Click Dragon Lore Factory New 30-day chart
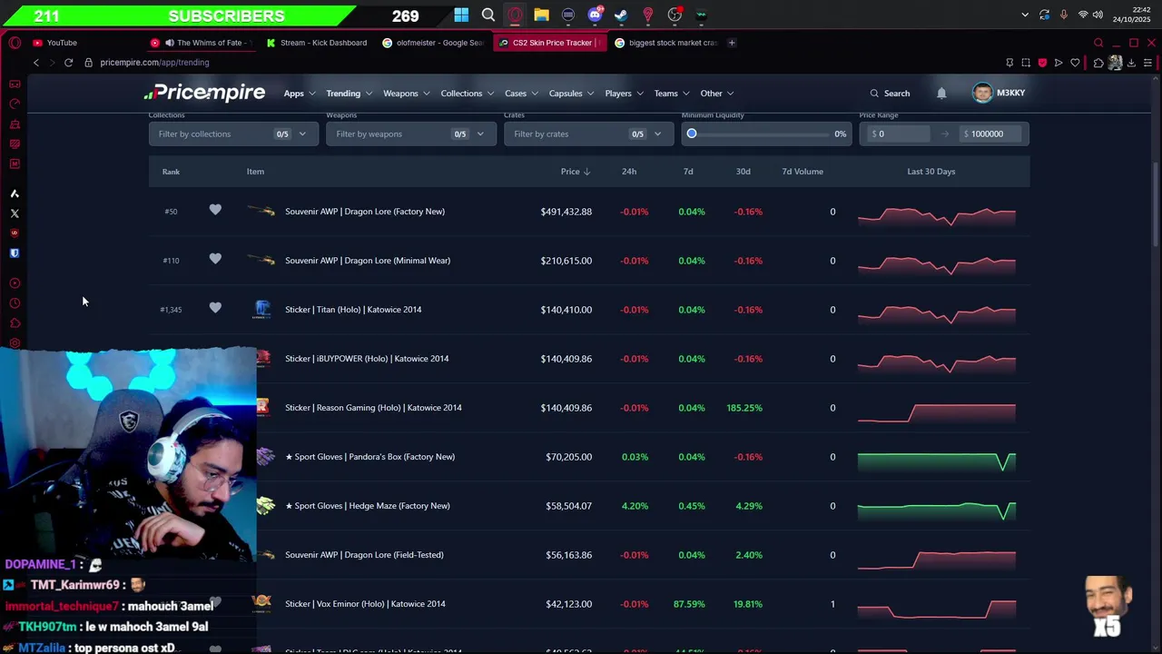The width and height of the screenshot is (1162, 654). coord(937,216)
